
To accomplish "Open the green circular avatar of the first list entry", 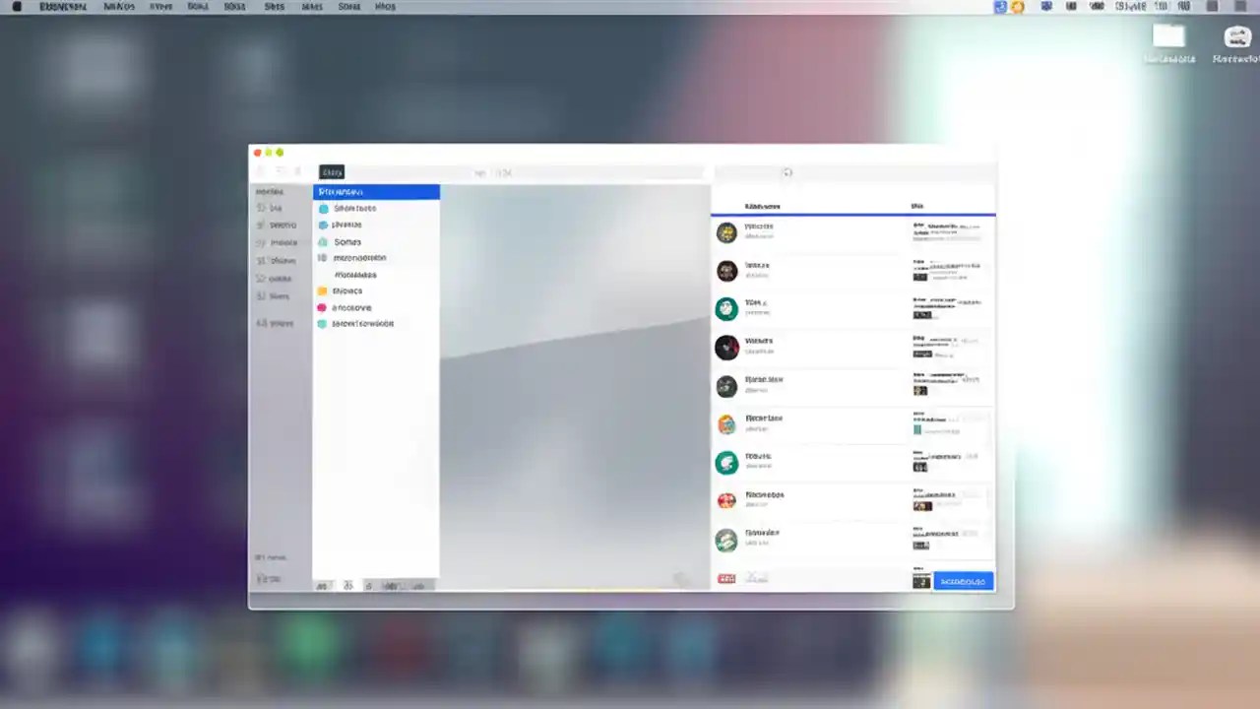I will pos(725,232).
